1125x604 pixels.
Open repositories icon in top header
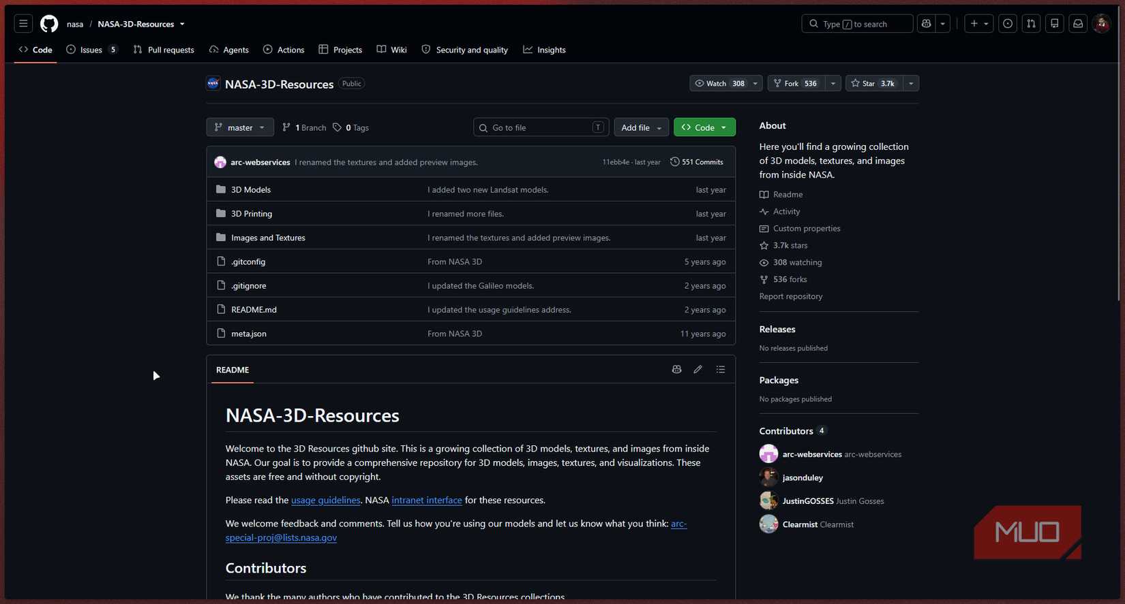click(x=1055, y=24)
